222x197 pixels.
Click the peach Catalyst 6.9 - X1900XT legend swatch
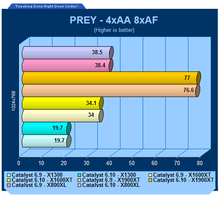click(79, 180)
